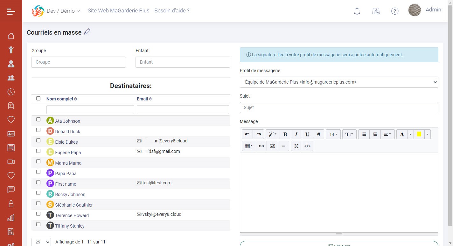The image size is (453, 246).
Task: Edit the Courriels en masse title via pencil
Action: (x=87, y=32)
